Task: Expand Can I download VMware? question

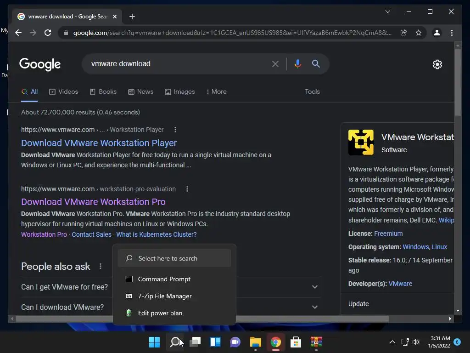Action: pyautogui.click(x=171, y=307)
